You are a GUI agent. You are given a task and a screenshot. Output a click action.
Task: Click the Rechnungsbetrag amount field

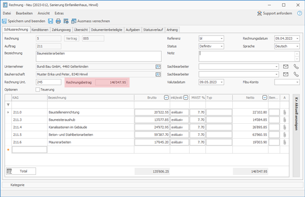(111, 82)
